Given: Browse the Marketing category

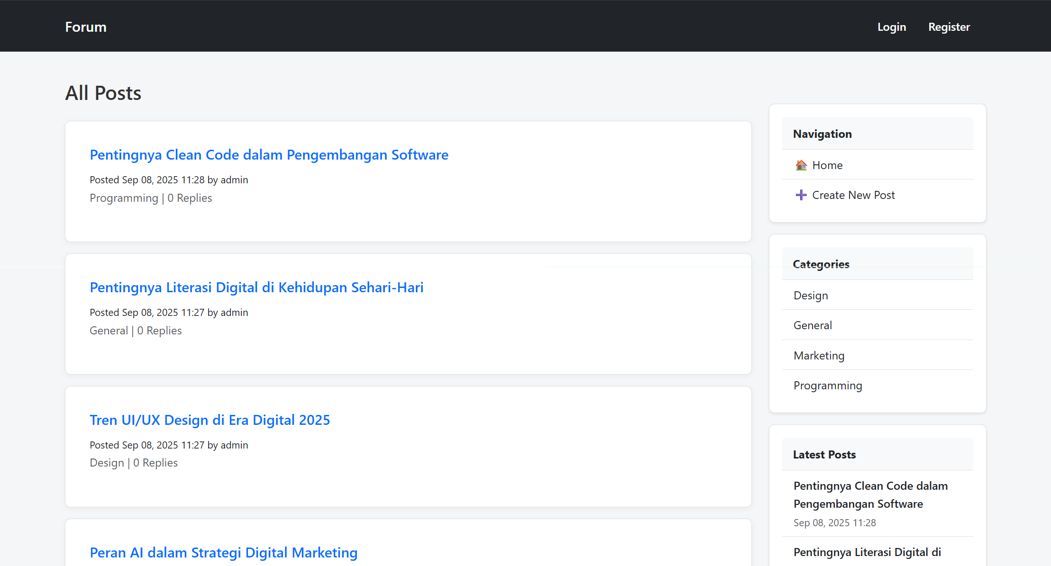Looking at the screenshot, I should 819,355.
